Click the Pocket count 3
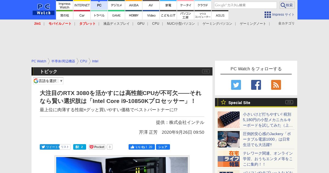The height and width of the screenshot is (173, 329). (110, 147)
